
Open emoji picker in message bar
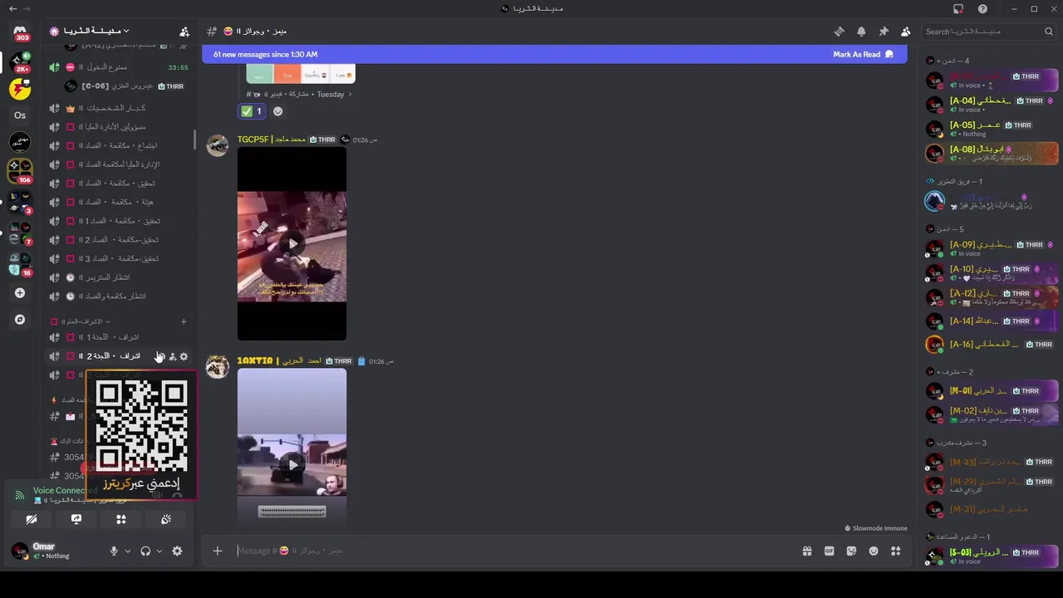pos(874,551)
